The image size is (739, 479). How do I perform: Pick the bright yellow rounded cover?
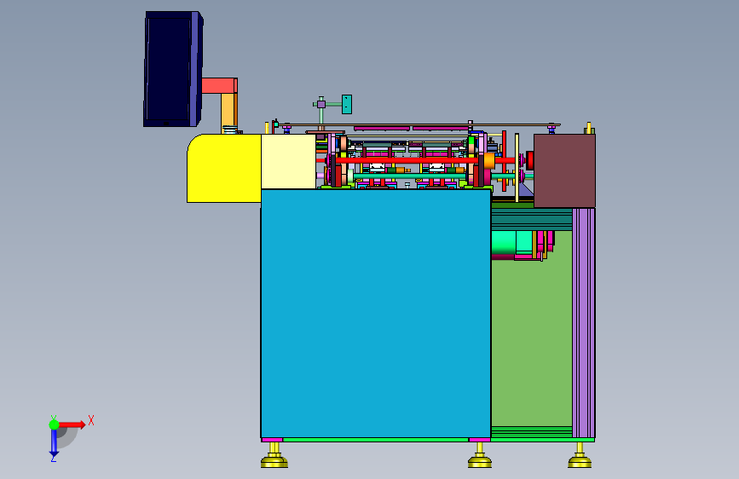pos(224,168)
